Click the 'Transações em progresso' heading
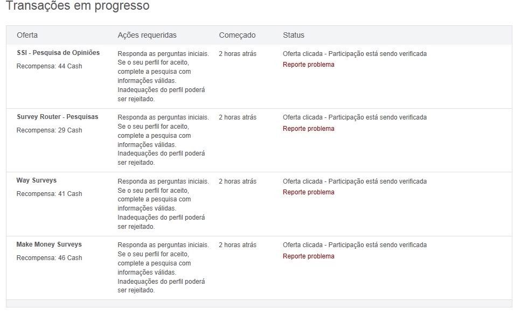The height and width of the screenshot is (315, 521). tap(78, 6)
